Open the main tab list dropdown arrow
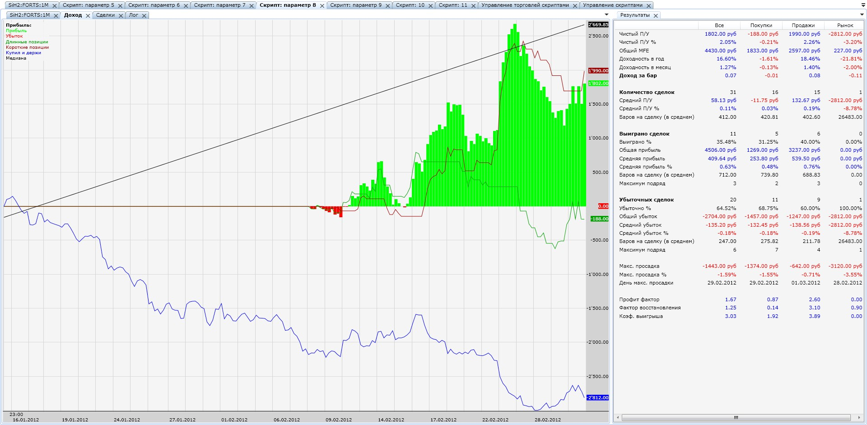 click(x=863, y=5)
